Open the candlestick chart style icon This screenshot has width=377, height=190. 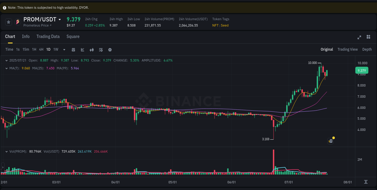click(92, 49)
